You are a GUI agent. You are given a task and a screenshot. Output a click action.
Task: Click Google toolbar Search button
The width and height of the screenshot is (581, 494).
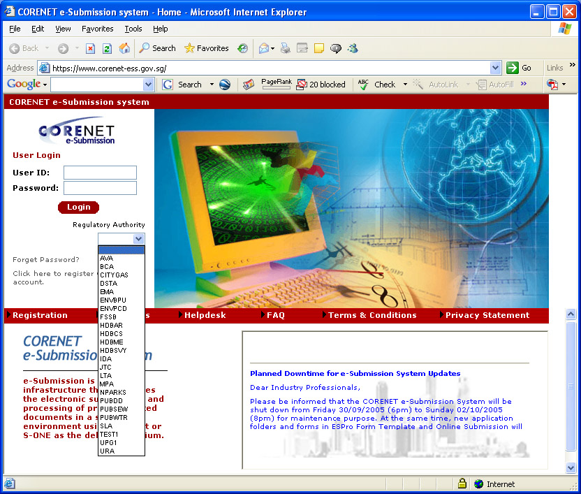(x=182, y=85)
